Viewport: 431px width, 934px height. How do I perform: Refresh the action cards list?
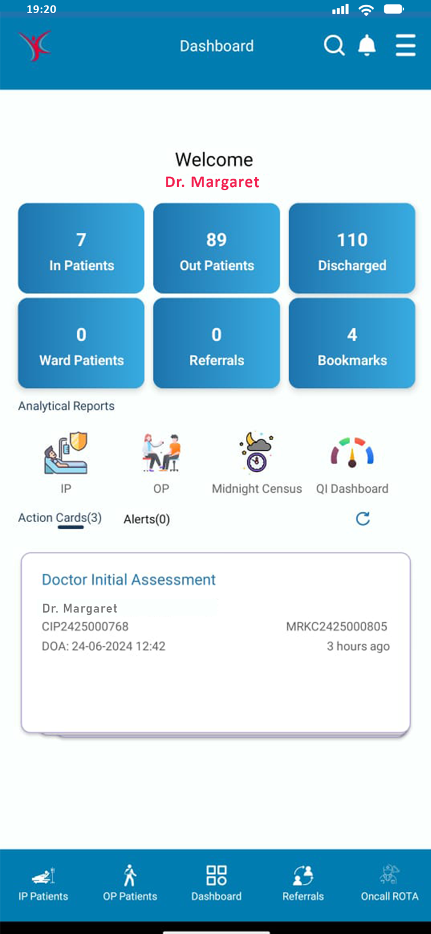point(363,519)
